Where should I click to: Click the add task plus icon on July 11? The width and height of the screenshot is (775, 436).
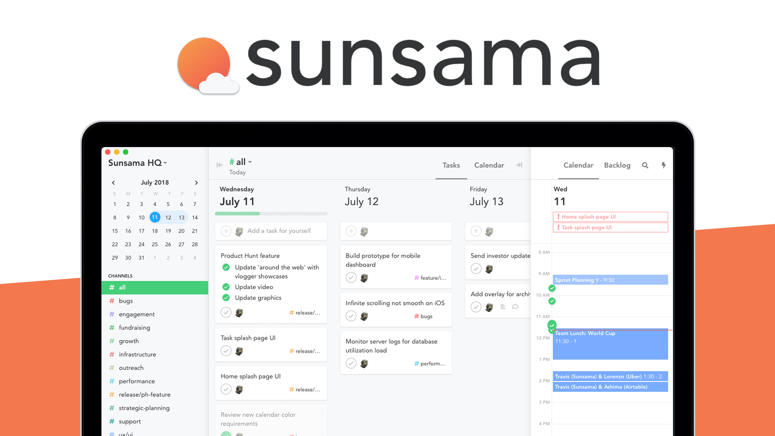point(226,231)
